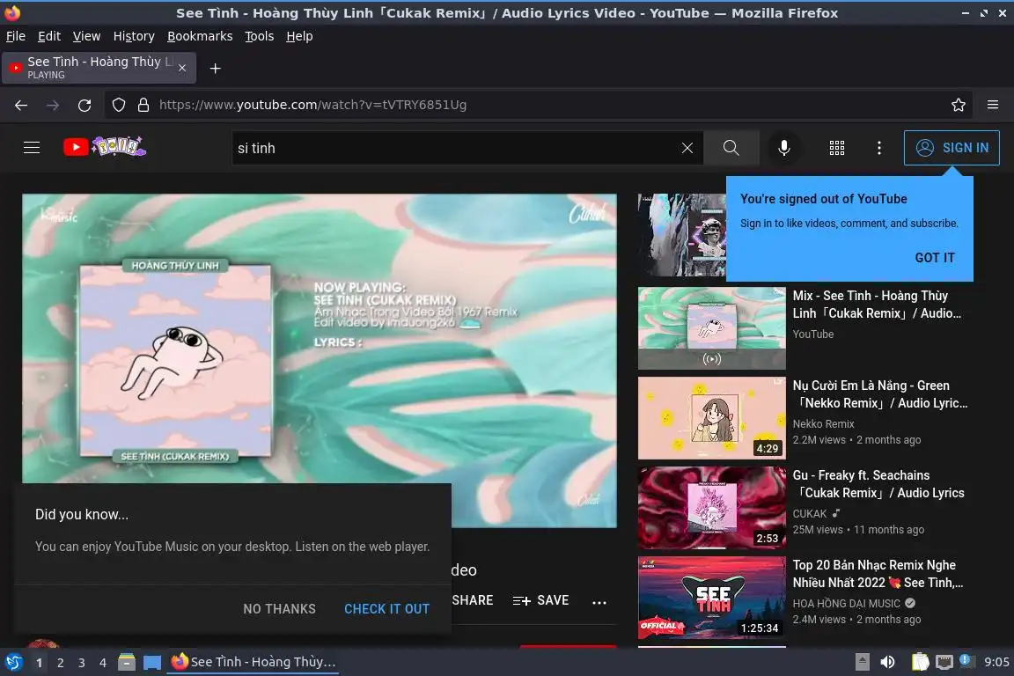This screenshot has width=1014, height=676.
Task: Open Gu - Freaky ft. Seachains thumbnail
Action: coord(712,508)
